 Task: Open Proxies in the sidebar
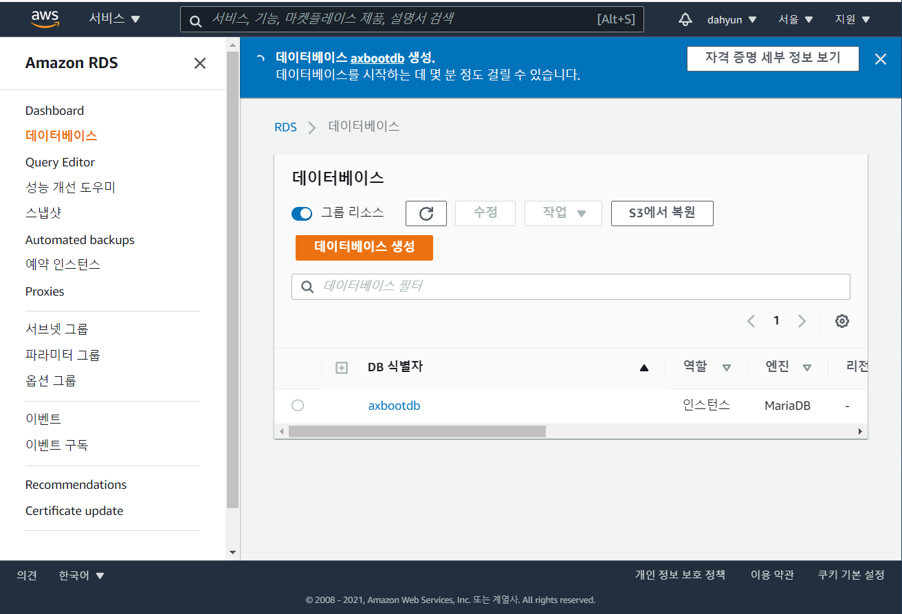tap(45, 292)
